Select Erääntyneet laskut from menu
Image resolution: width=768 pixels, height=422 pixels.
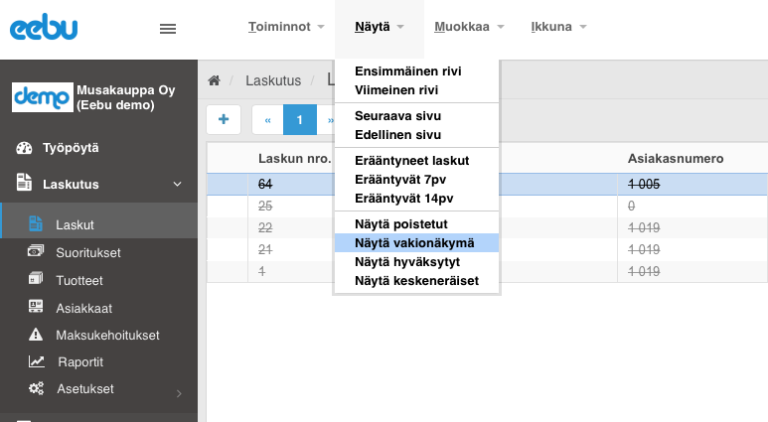click(411, 160)
